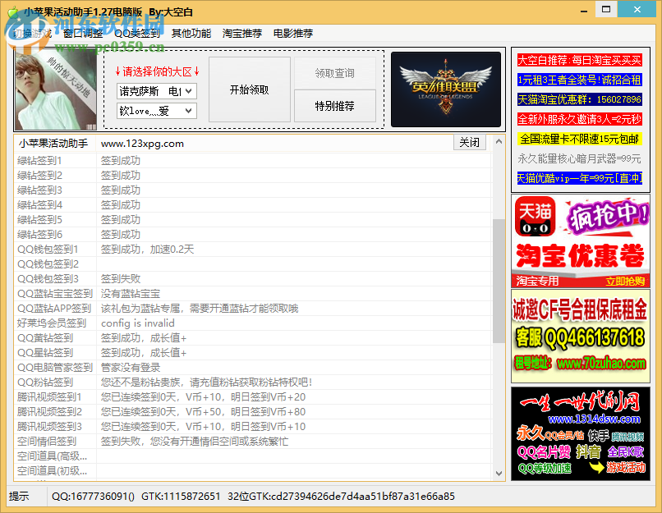This screenshot has height=513, width=662.
Task: Click the League of Legends banner image
Action: coord(446,89)
